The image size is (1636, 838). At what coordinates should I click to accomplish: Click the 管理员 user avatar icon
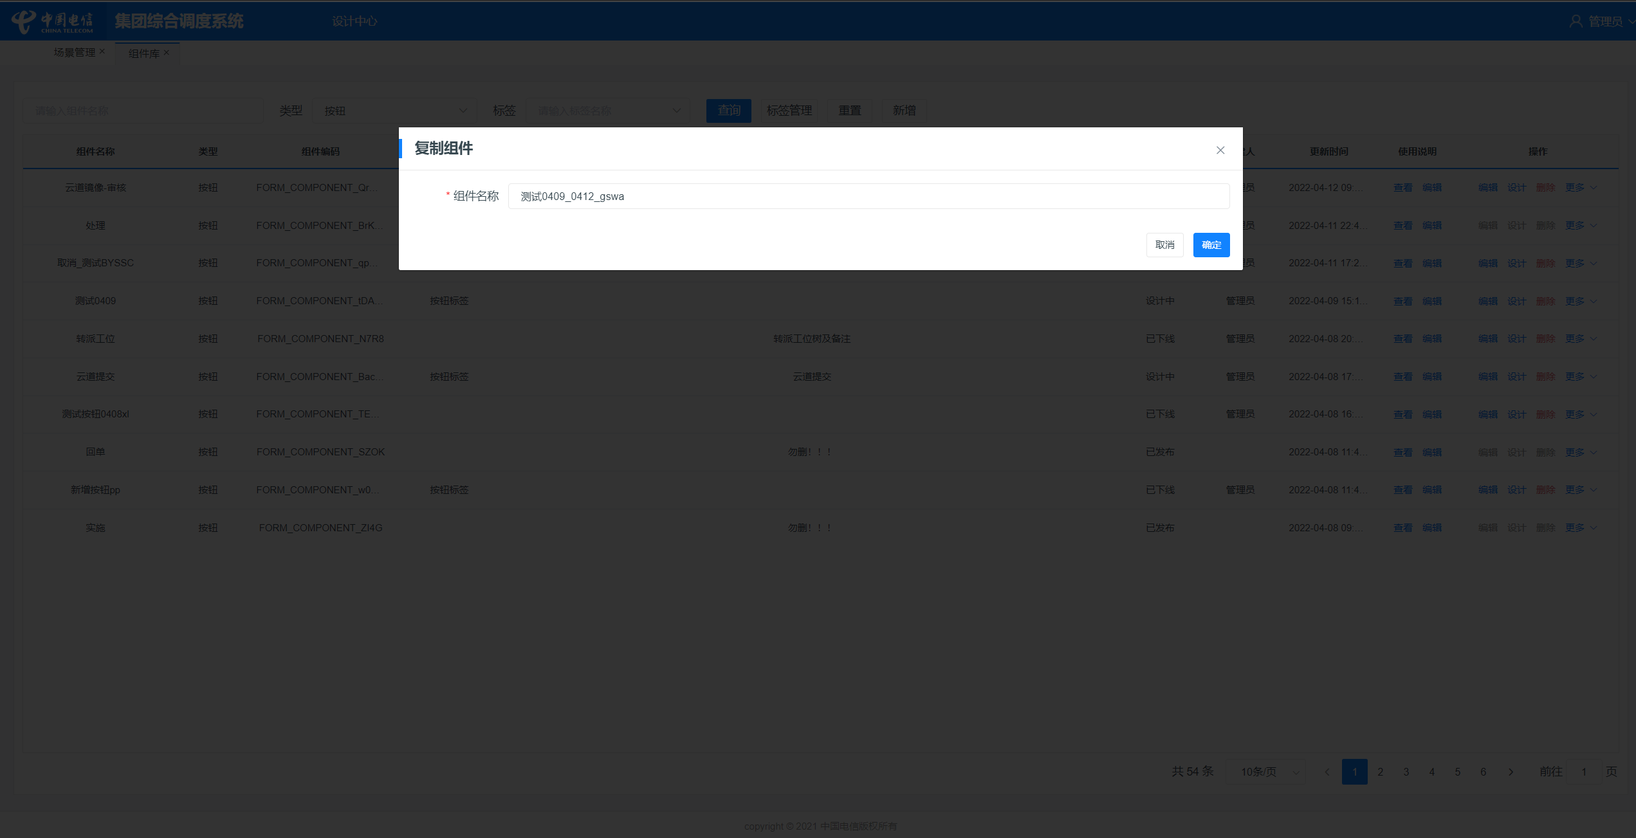1576,21
